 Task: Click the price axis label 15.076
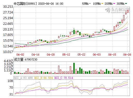point(8,41)
